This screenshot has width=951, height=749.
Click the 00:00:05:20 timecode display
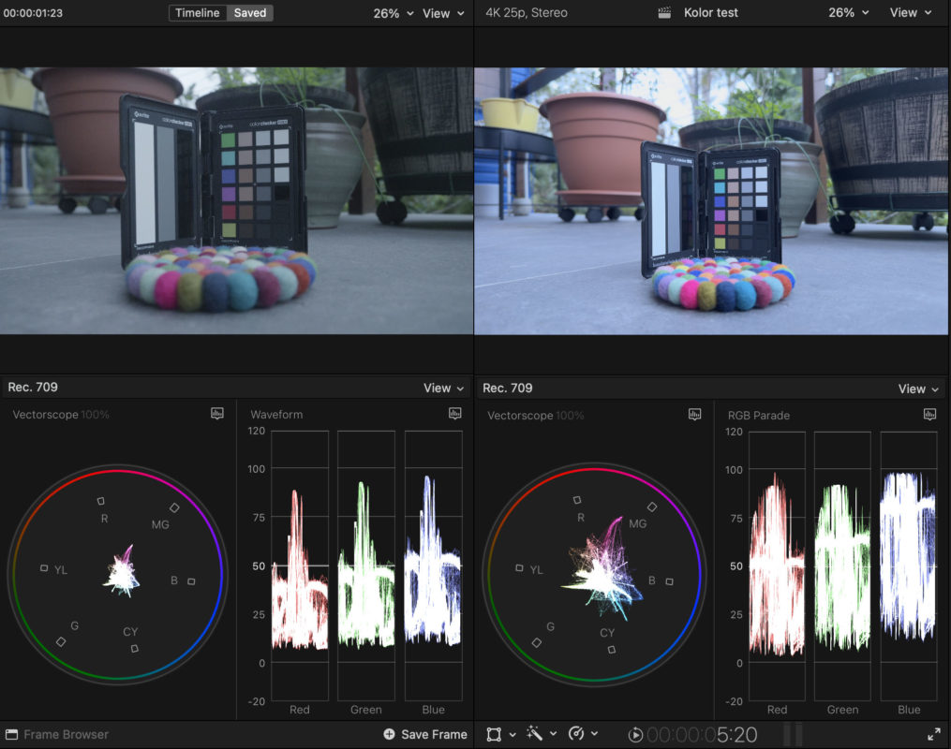click(702, 735)
